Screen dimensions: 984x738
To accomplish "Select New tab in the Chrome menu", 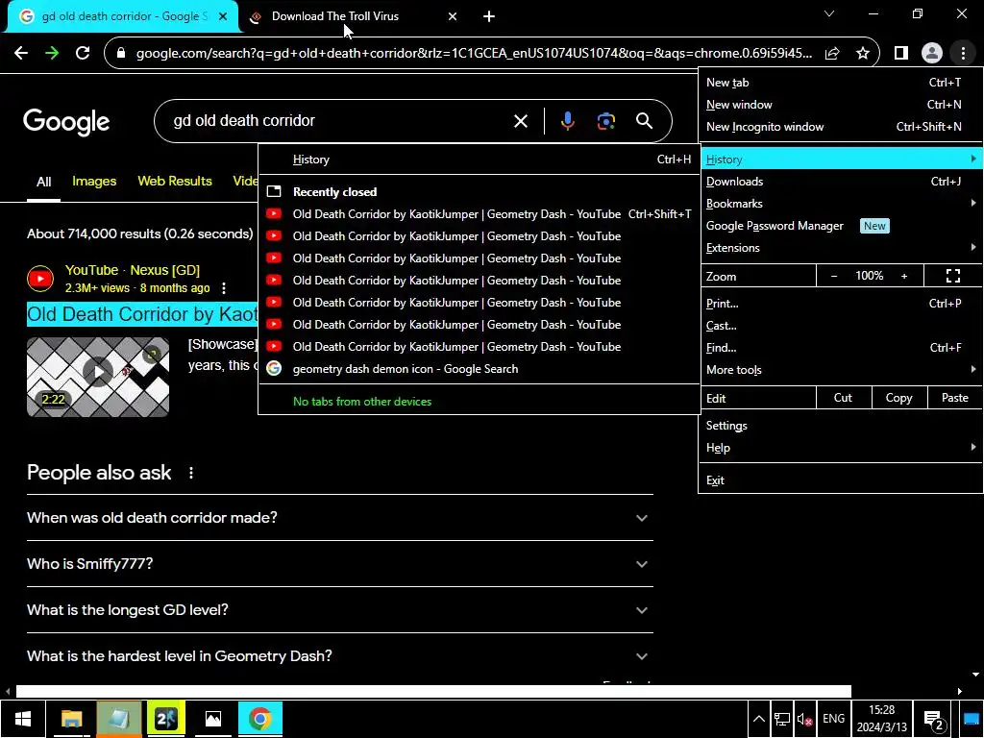I will [840, 83].
